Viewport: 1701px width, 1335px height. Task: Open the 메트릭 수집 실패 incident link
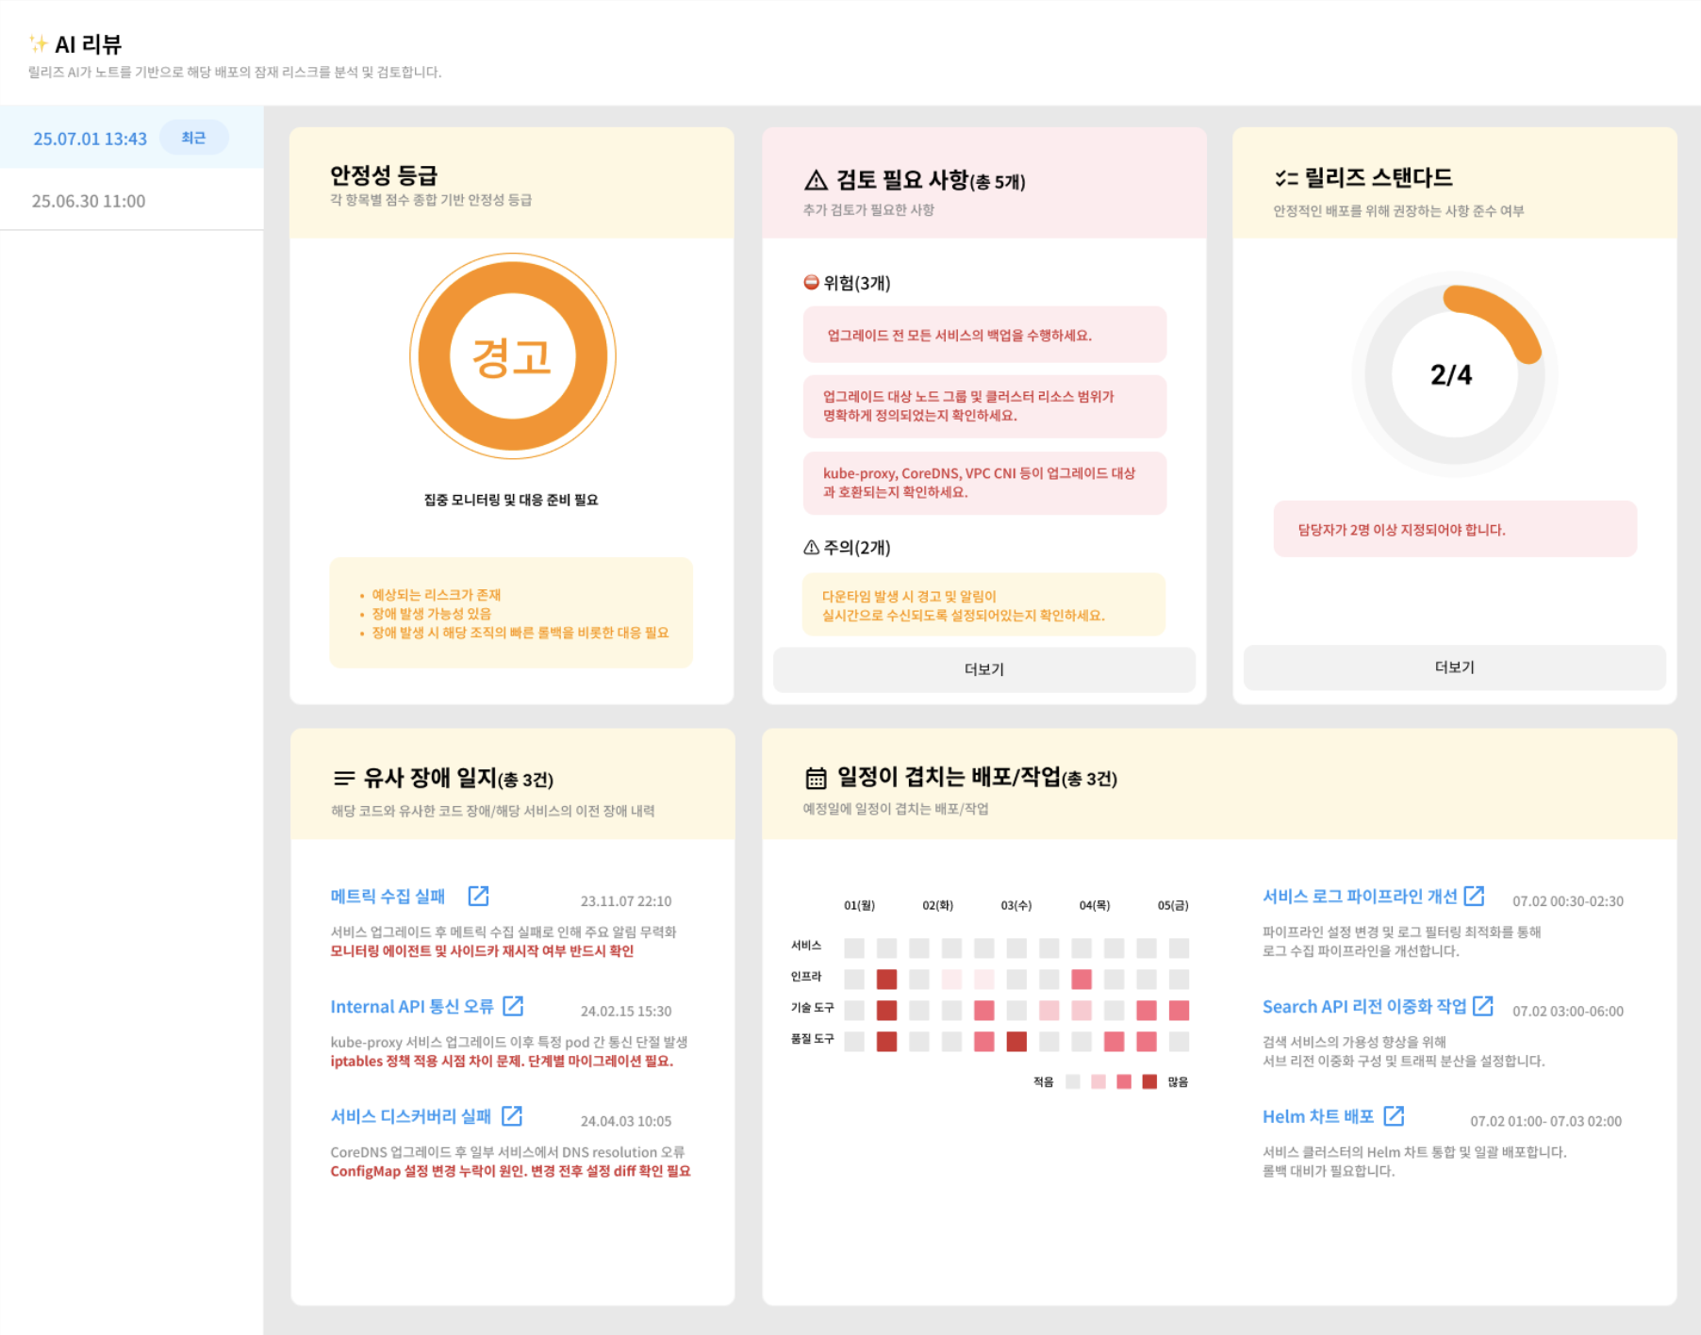(x=388, y=896)
